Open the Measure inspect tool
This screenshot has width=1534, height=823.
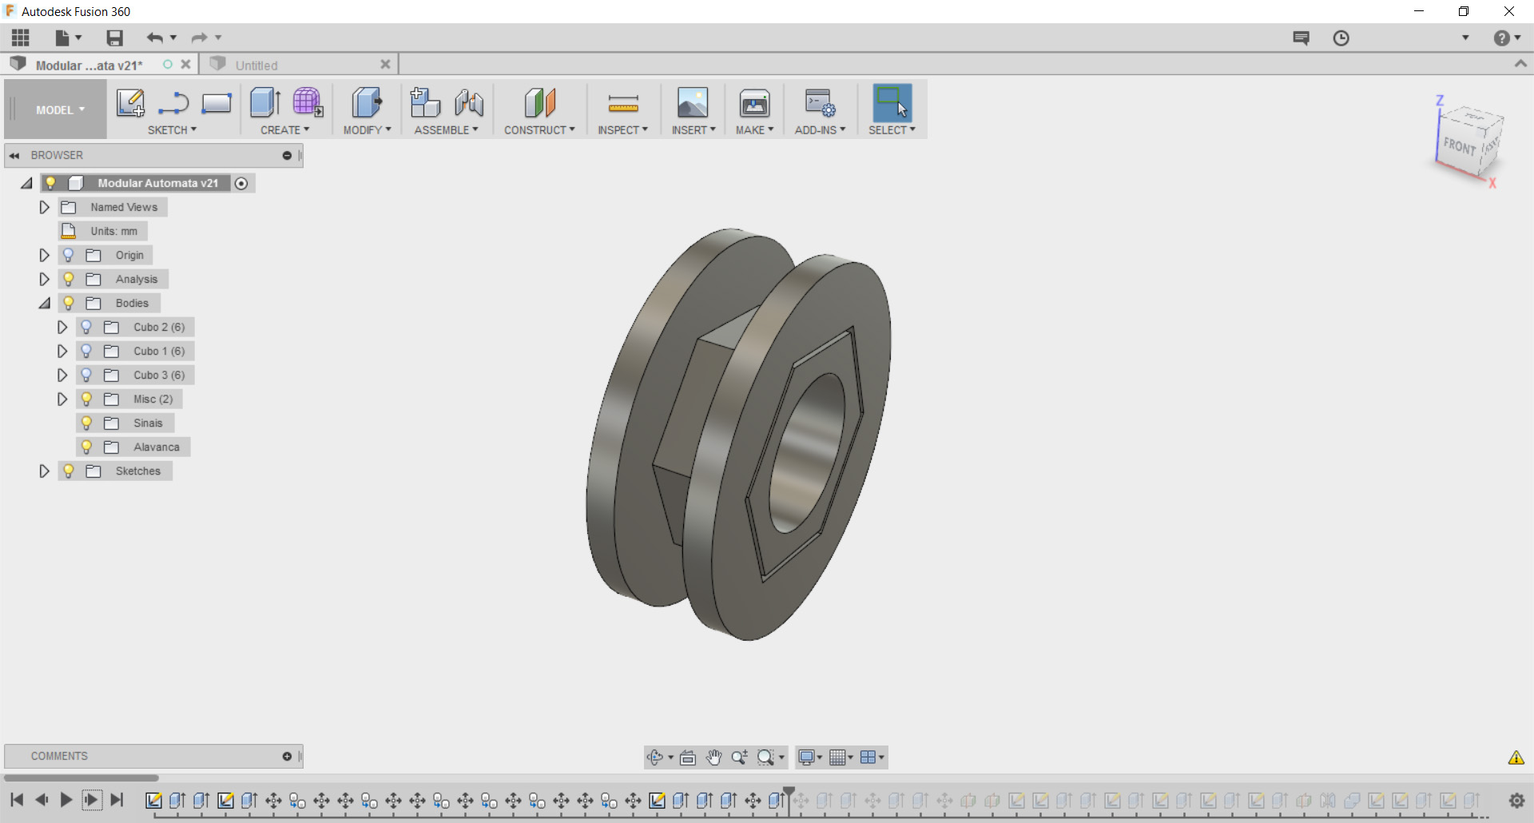pos(623,103)
